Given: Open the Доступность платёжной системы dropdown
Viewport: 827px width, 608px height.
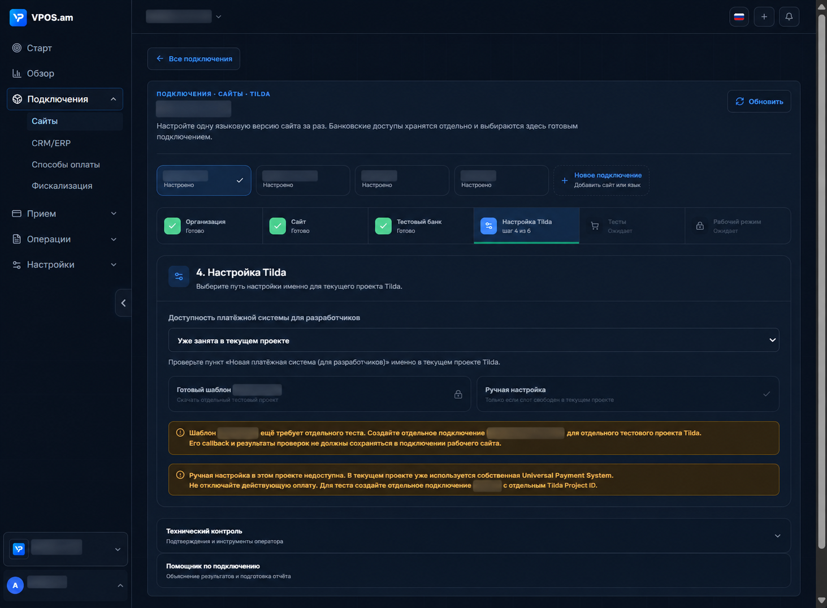Looking at the screenshot, I should point(474,340).
